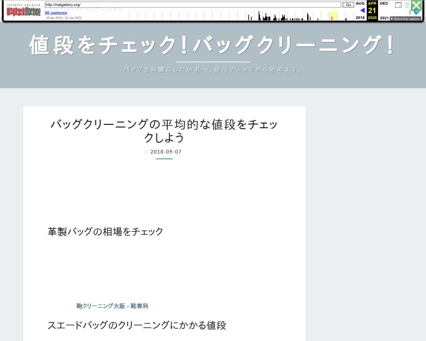Click the URL input field in Wayback toolbar
Image resolution: width=426 pixels, height=341 pixels.
coord(192,4)
